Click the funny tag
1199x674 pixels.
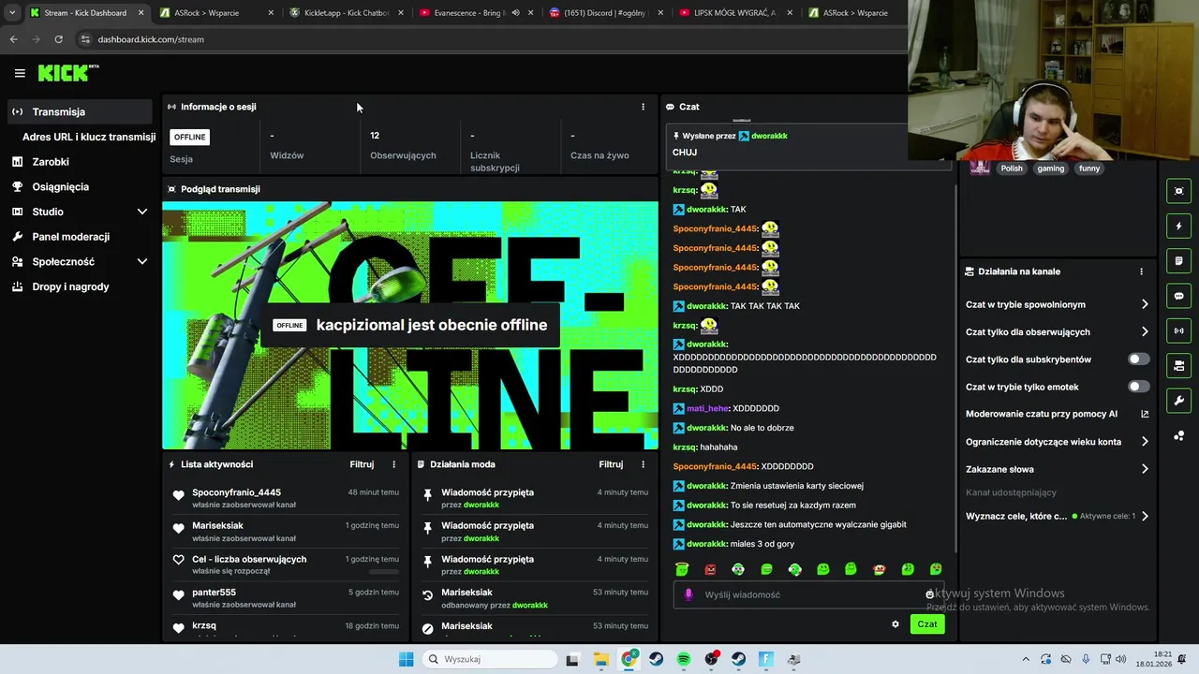point(1089,168)
